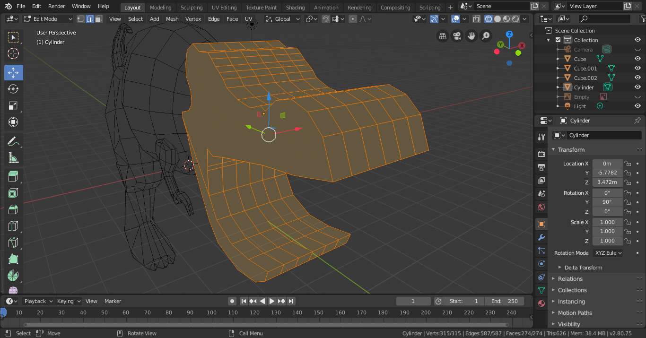Open the Modifiers wrench properties tab
646x338 pixels.
tap(541, 237)
